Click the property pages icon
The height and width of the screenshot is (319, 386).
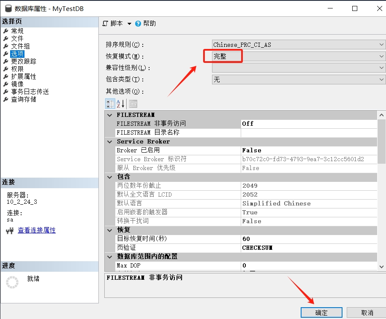click(x=133, y=103)
